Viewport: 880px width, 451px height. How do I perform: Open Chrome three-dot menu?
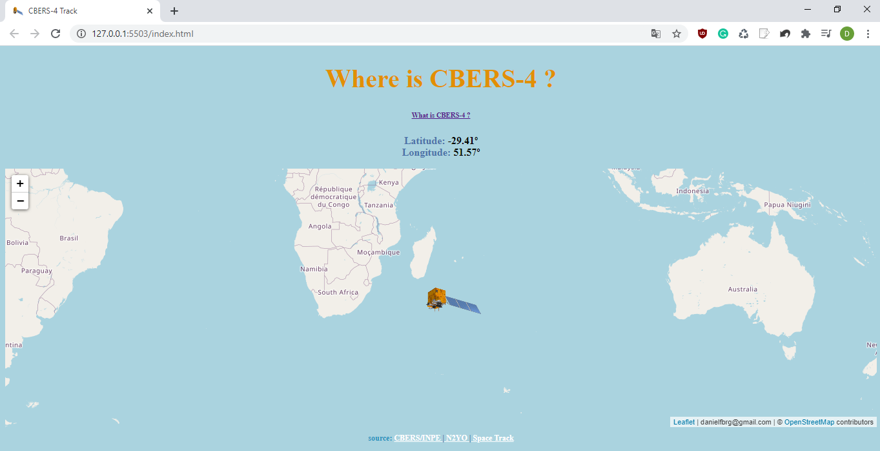(x=868, y=34)
